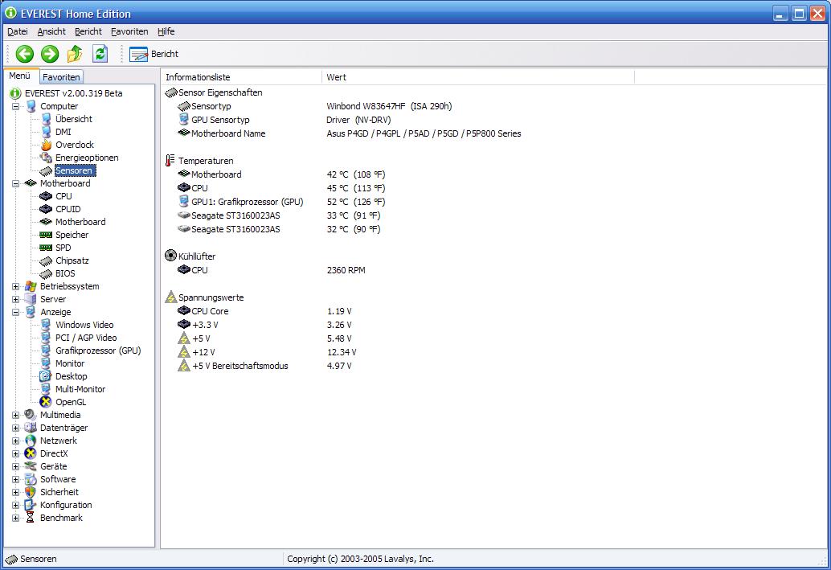Click the Benchmark hourglass icon
831x570 pixels.
tap(31, 518)
